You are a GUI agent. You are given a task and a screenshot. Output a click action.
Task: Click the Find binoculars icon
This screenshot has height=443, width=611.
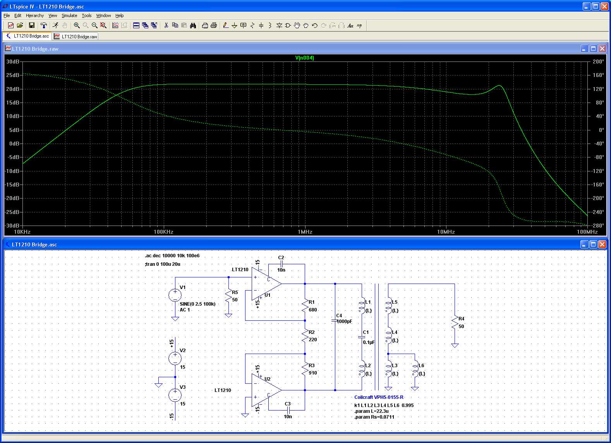tap(193, 26)
